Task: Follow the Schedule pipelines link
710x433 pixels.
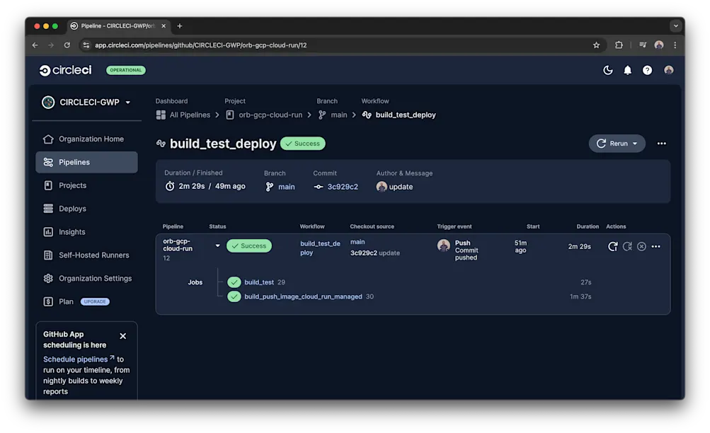Action: [x=79, y=359]
